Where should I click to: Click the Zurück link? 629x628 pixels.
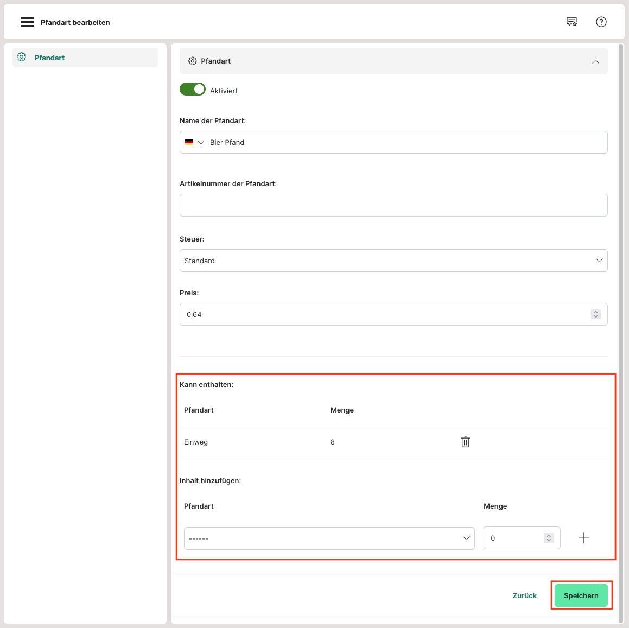click(x=524, y=595)
